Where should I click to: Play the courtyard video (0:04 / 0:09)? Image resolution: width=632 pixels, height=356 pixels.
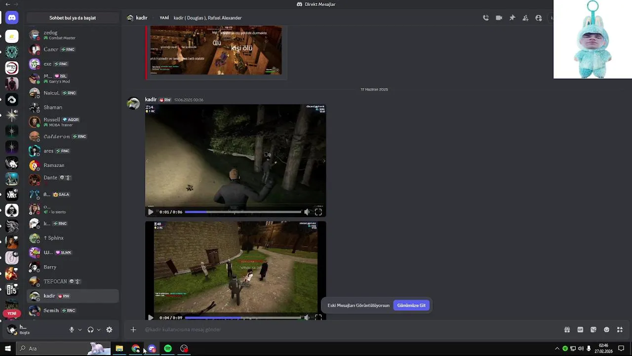pos(151,317)
